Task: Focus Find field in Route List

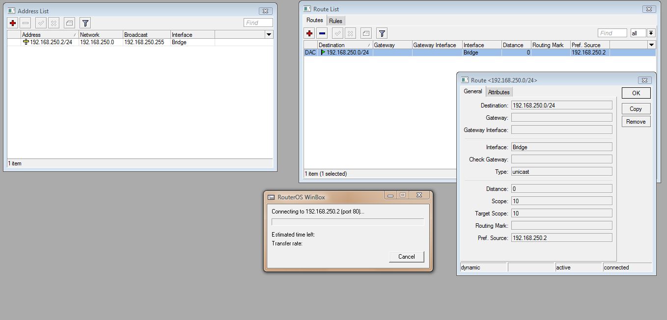Action: (612, 33)
